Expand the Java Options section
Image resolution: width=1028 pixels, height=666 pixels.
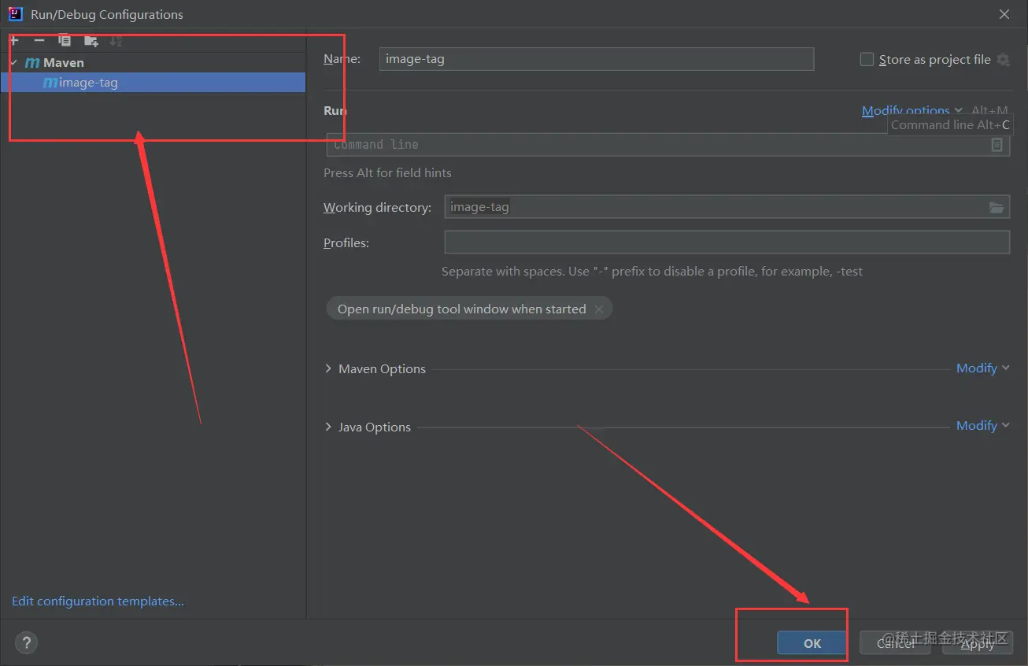pyautogui.click(x=328, y=427)
